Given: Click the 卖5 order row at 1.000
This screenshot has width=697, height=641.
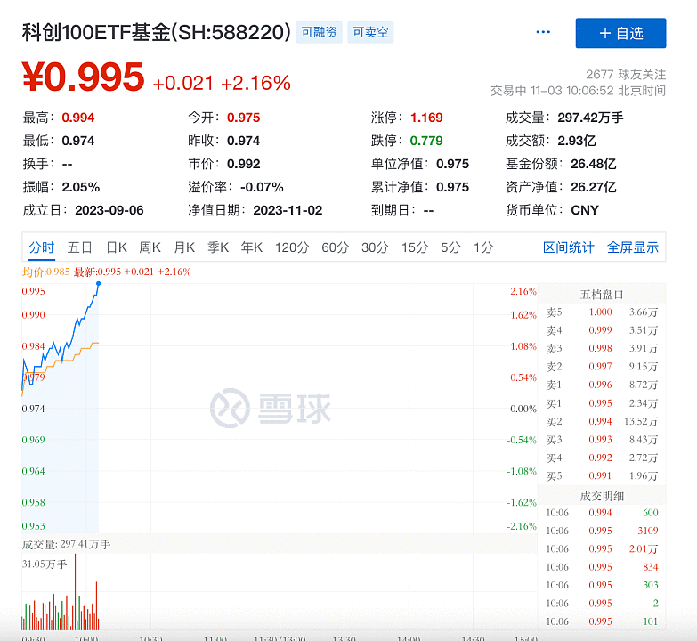Looking at the screenshot, I should pyautogui.click(x=602, y=312).
